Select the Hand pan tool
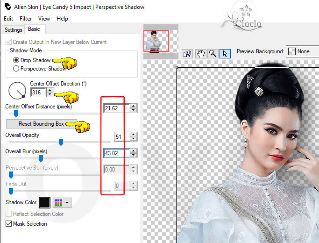This screenshot has width=319, height=243. coord(201,53)
